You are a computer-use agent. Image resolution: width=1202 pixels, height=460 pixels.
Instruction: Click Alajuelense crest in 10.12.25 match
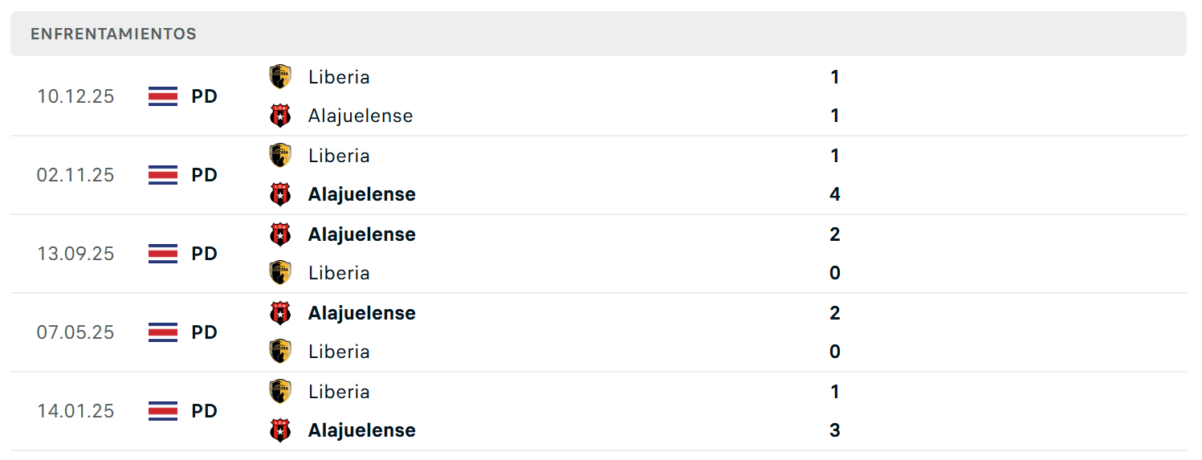(x=280, y=116)
